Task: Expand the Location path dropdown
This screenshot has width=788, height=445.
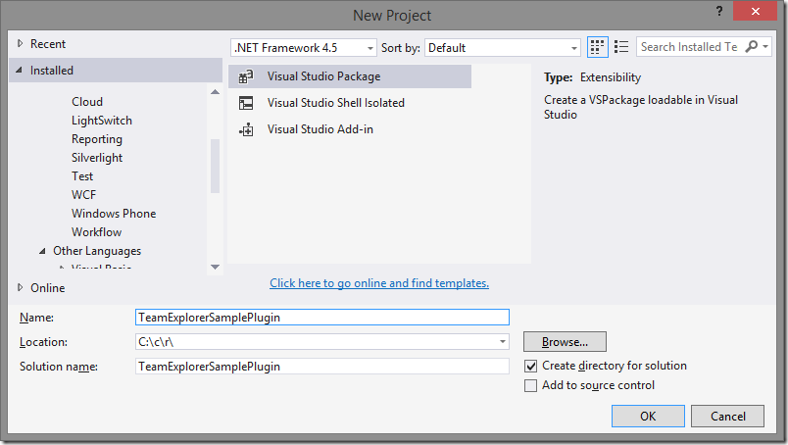Action: [503, 342]
